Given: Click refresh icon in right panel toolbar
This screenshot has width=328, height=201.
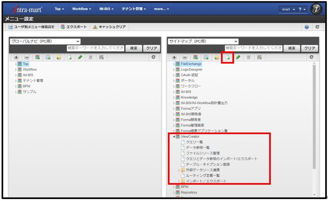Looking at the screenshot, I should 312,57.
